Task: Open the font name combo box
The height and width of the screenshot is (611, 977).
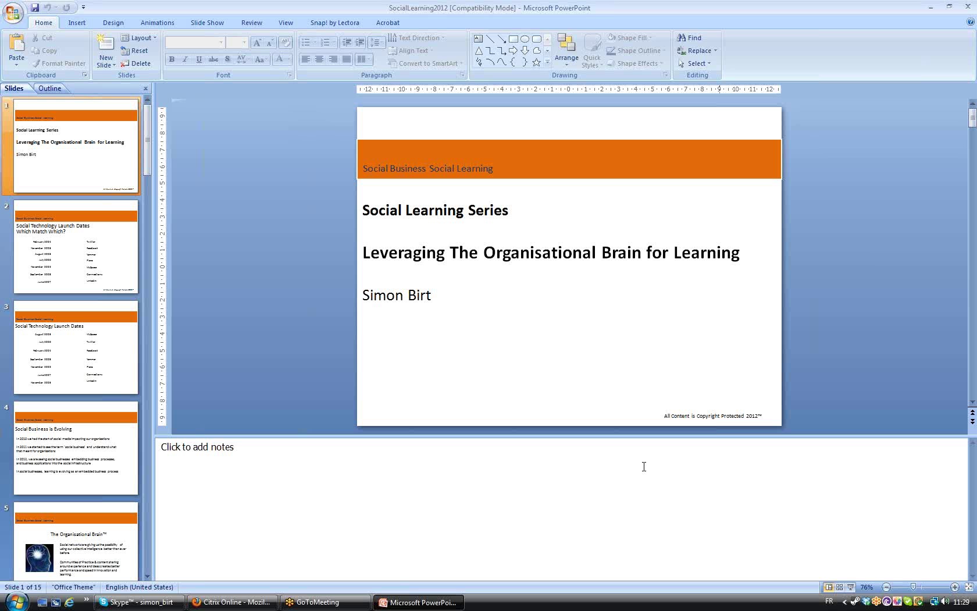Action: click(x=195, y=42)
